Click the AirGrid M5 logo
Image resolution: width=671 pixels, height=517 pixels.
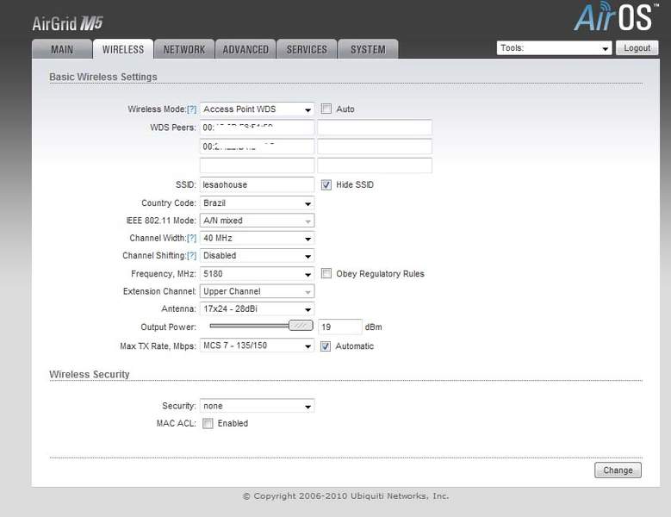point(67,23)
